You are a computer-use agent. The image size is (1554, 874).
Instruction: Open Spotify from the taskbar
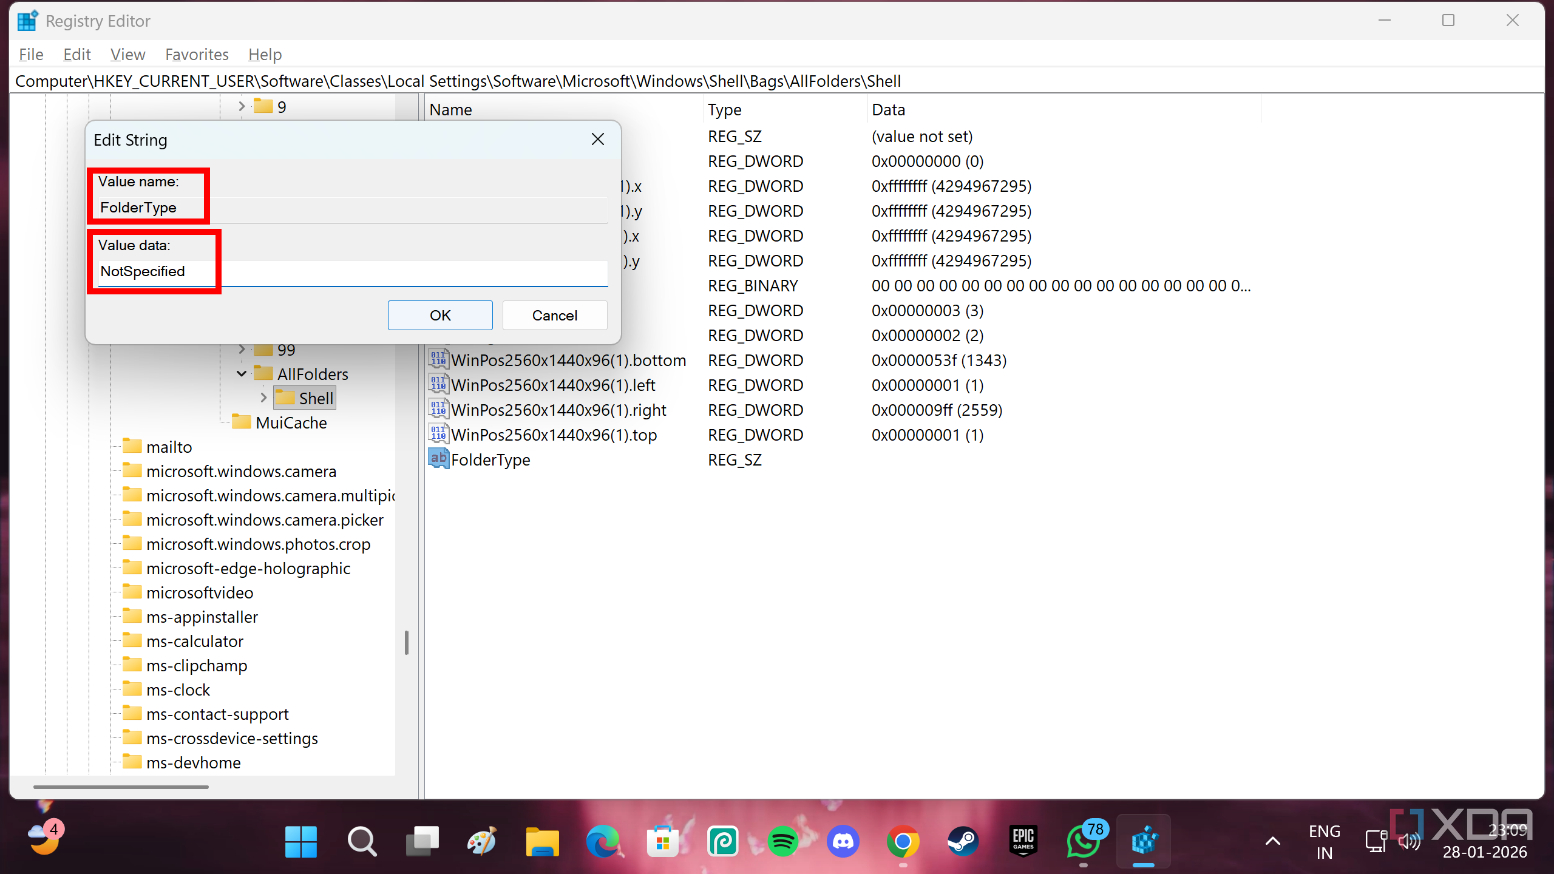click(x=782, y=842)
